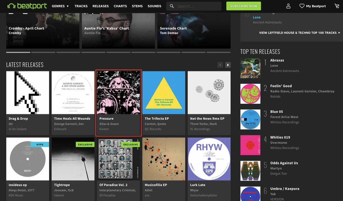Click the Yak artist link
Screen dimensions: 343x201
click(x=273, y=194)
